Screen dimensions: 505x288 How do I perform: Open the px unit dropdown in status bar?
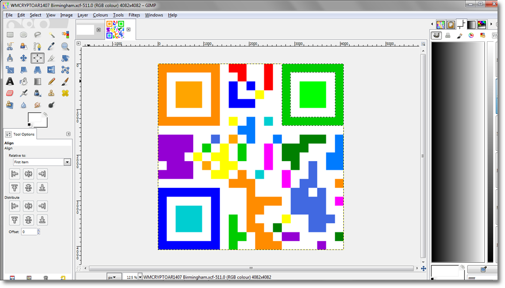pyautogui.click(x=114, y=277)
